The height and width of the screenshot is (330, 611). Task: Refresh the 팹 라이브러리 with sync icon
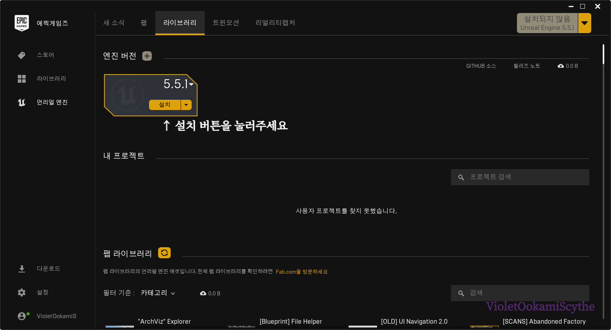[164, 253]
